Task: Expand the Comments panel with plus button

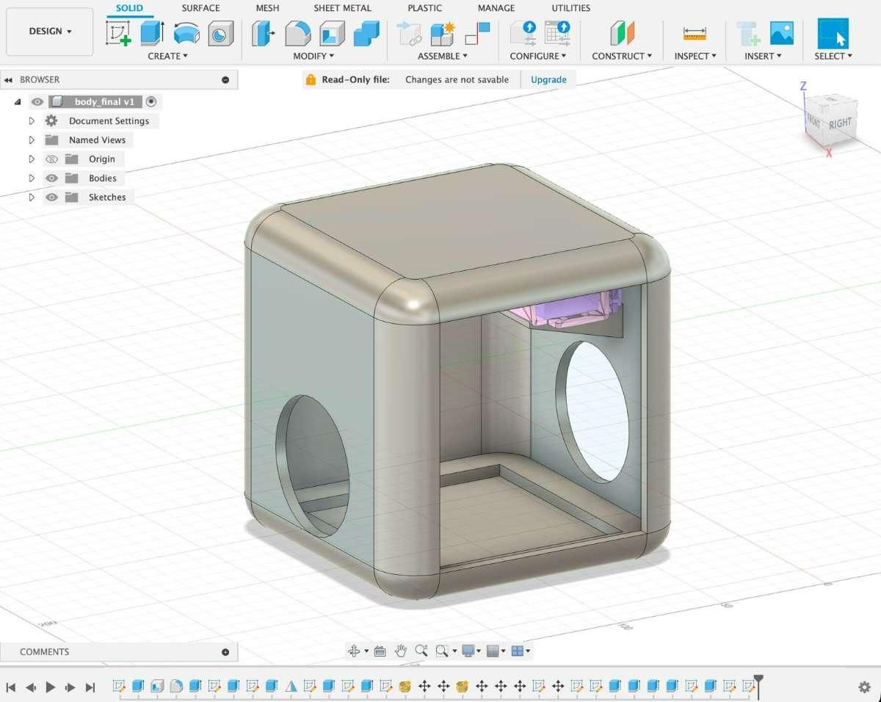Action: coord(225,652)
